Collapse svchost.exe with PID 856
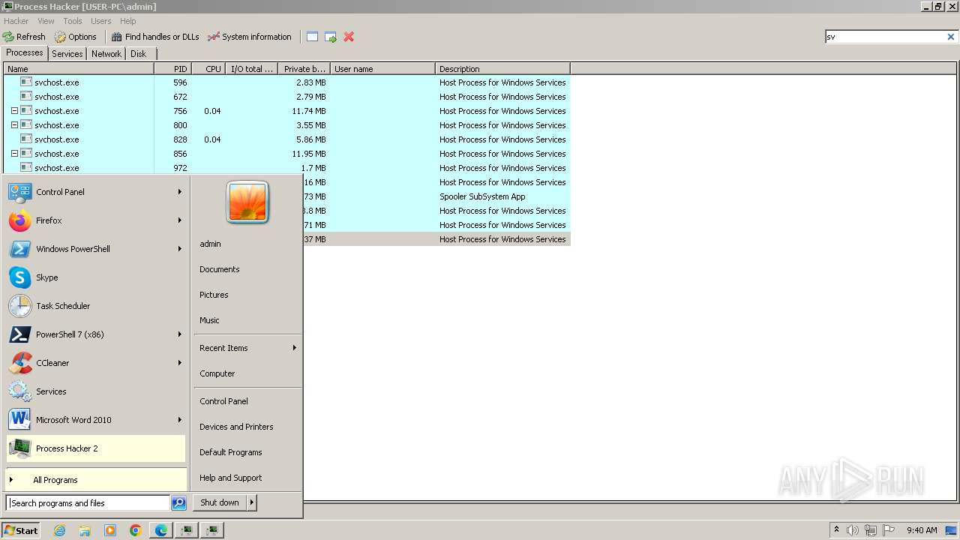 (14, 154)
